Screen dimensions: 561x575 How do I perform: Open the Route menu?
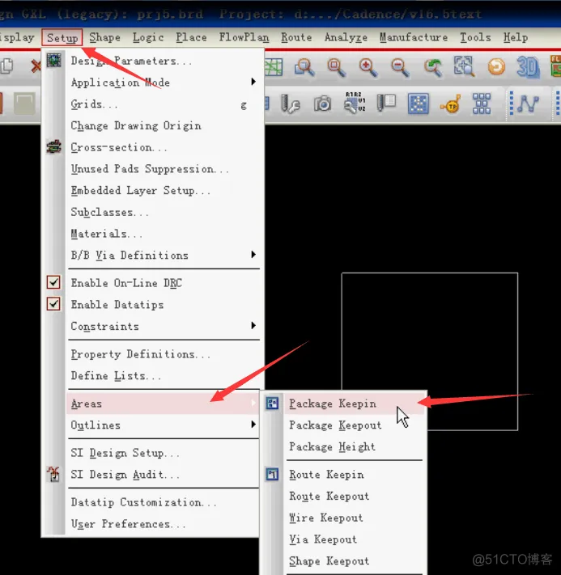296,37
